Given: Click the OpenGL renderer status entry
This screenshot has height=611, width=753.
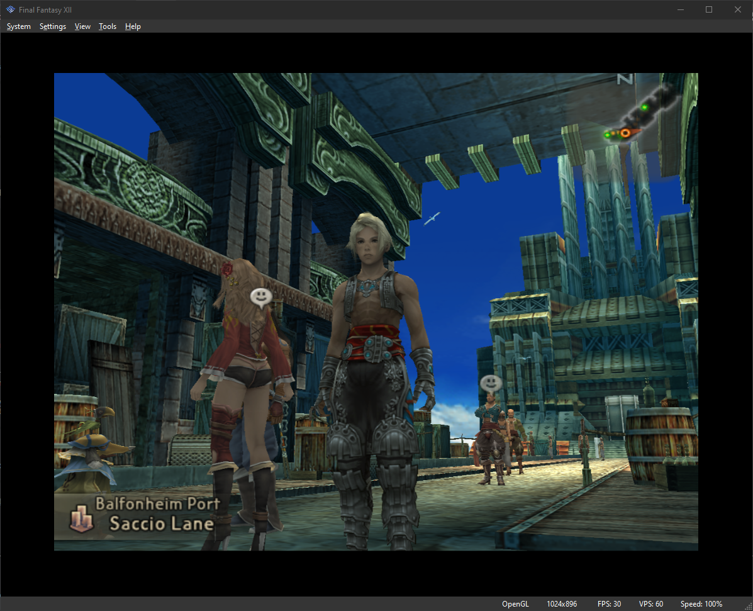Looking at the screenshot, I should [515, 604].
